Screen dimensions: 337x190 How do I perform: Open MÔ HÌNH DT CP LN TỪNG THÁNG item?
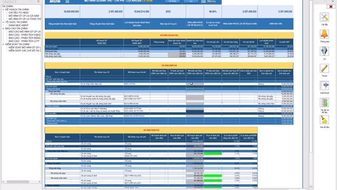[x=25, y=19]
